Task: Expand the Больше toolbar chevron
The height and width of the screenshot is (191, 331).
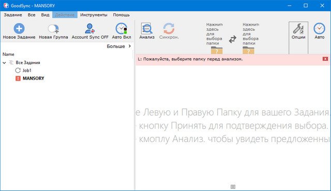Action: [x=130, y=46]
